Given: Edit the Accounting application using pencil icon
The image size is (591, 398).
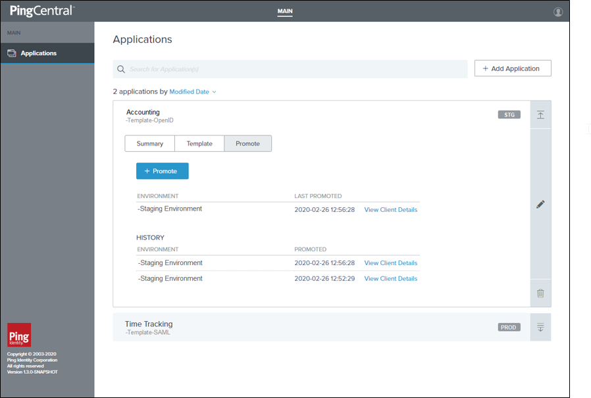Looking at the screenshot, I should 540,204.
